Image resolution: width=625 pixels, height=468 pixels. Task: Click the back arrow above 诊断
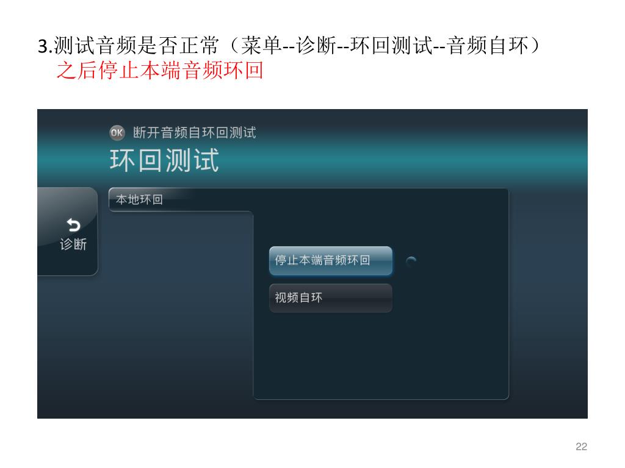click(x=73, y=225)
